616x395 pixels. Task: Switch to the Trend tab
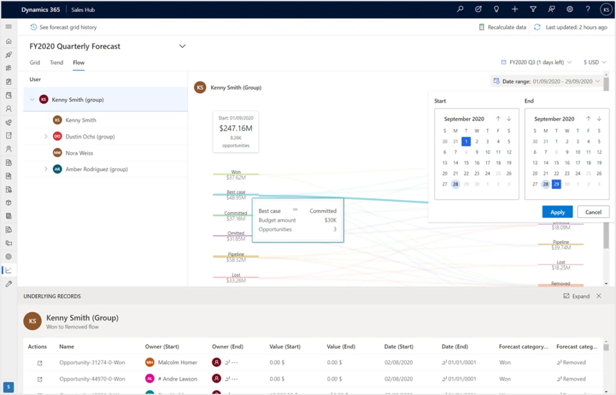click(56, 62)
